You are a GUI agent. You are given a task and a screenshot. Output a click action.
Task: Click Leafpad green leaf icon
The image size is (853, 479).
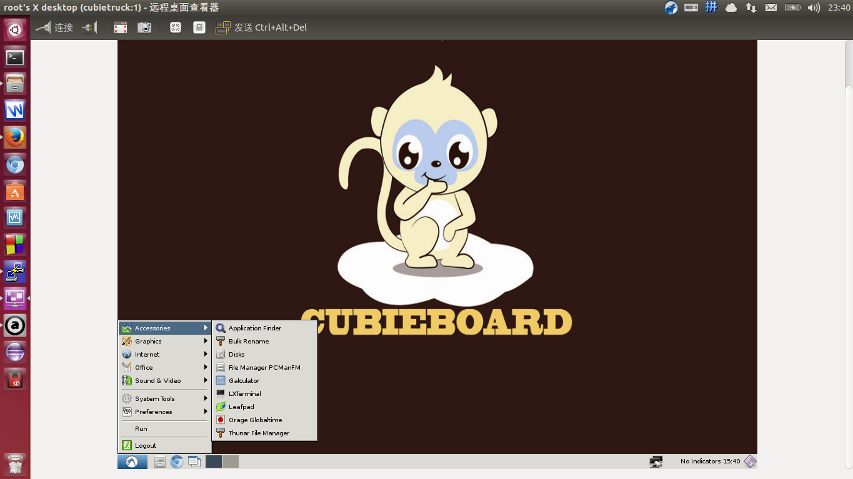(221, 407)
